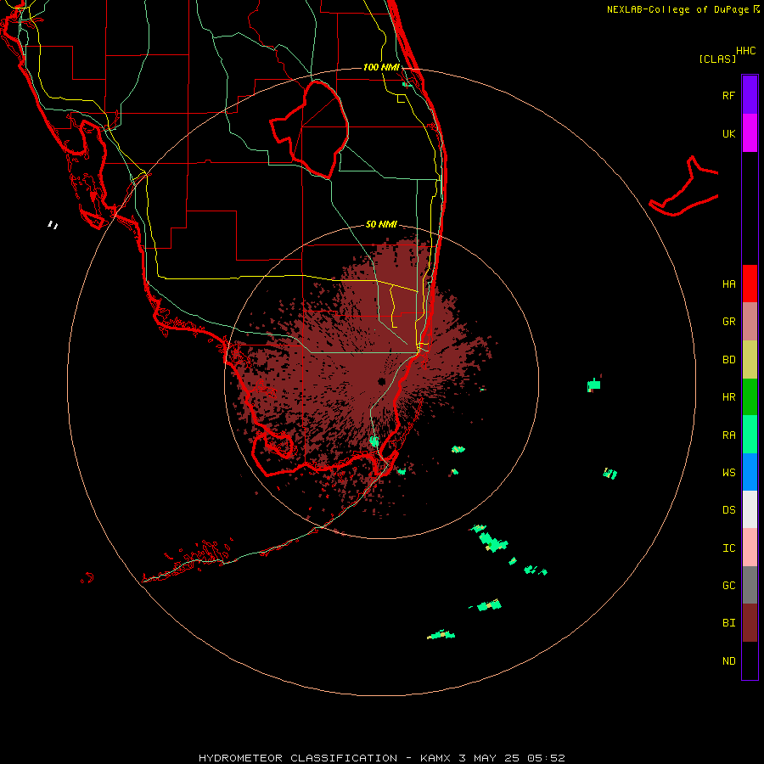This screenshot has height=764, width=764.
Task: Click the IC light pink legend swatch
Action: (x=750, y=548)
